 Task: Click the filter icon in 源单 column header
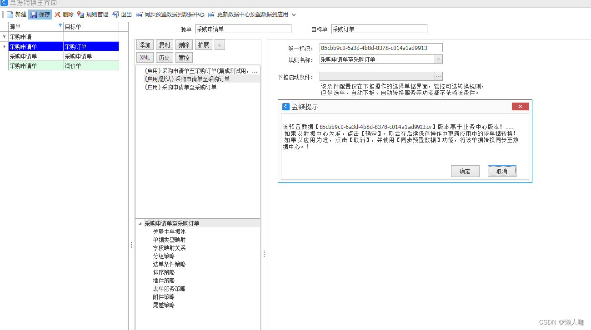(60, 26)
